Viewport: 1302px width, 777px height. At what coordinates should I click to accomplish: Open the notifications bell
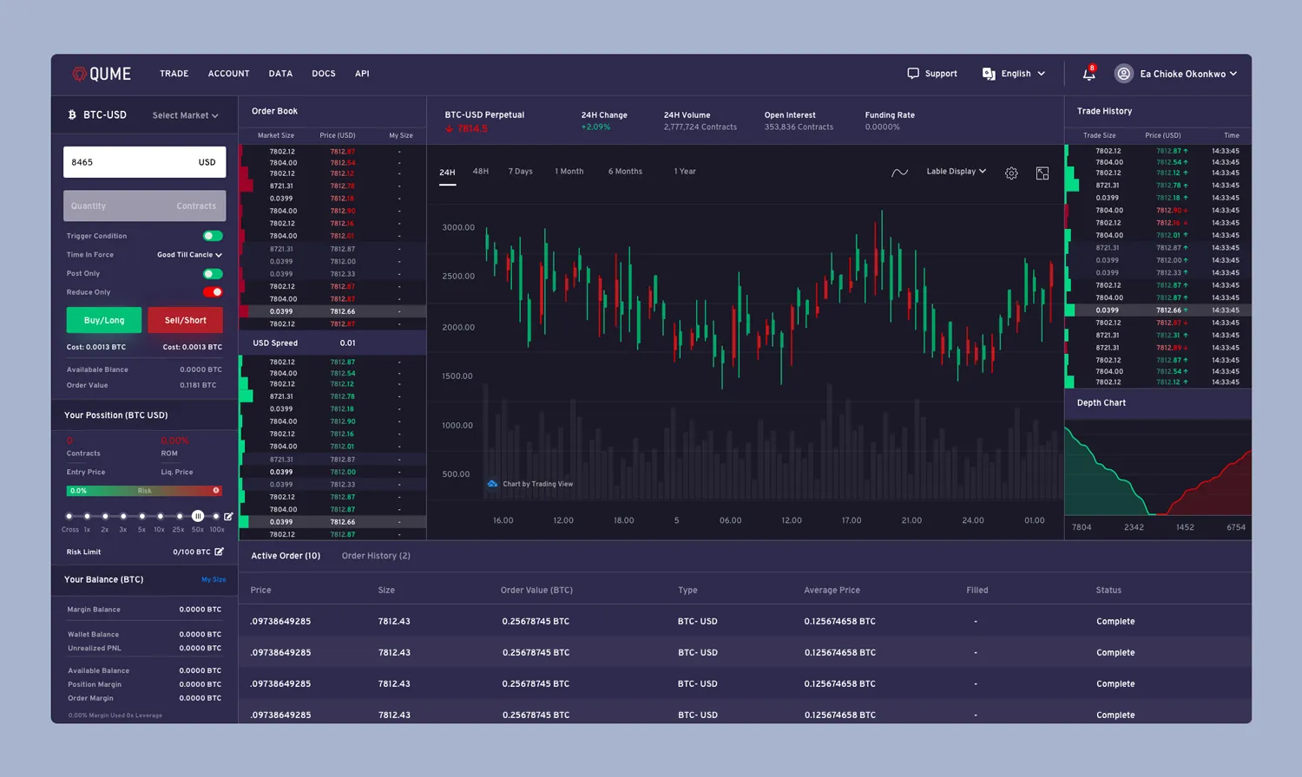coord(1088,74)
